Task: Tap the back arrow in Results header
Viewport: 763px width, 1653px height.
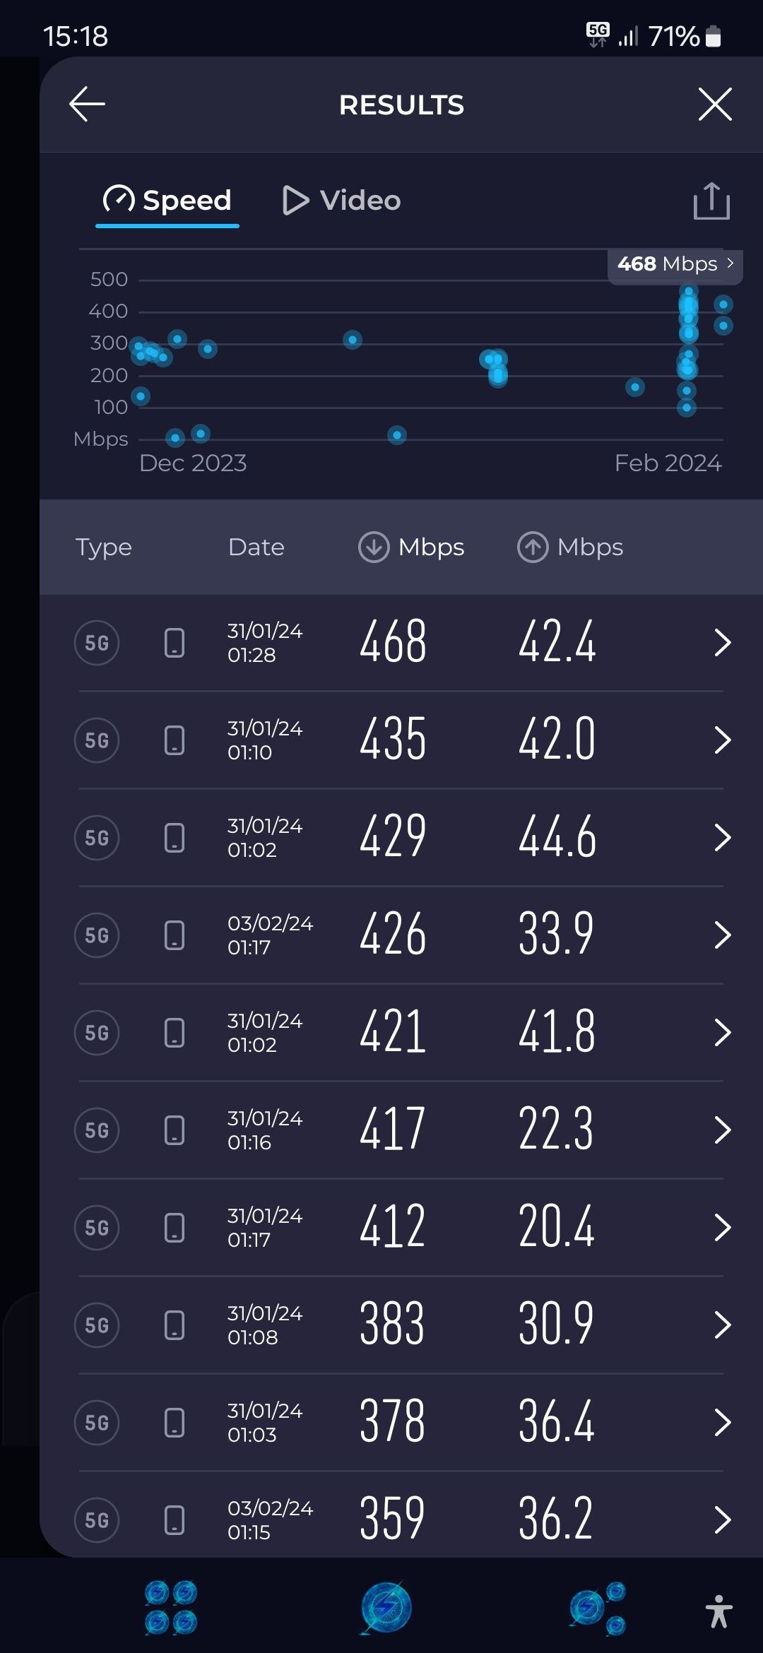Action: [88, 105]
